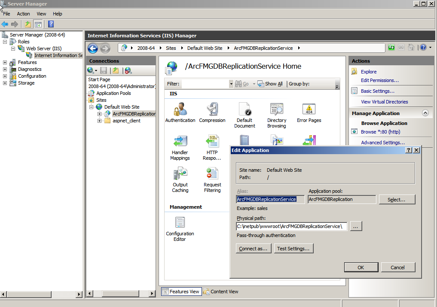Open Default Document settings icon

click(x=244, y=109)
